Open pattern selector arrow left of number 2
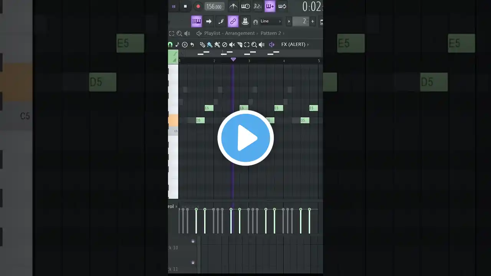 289,21
